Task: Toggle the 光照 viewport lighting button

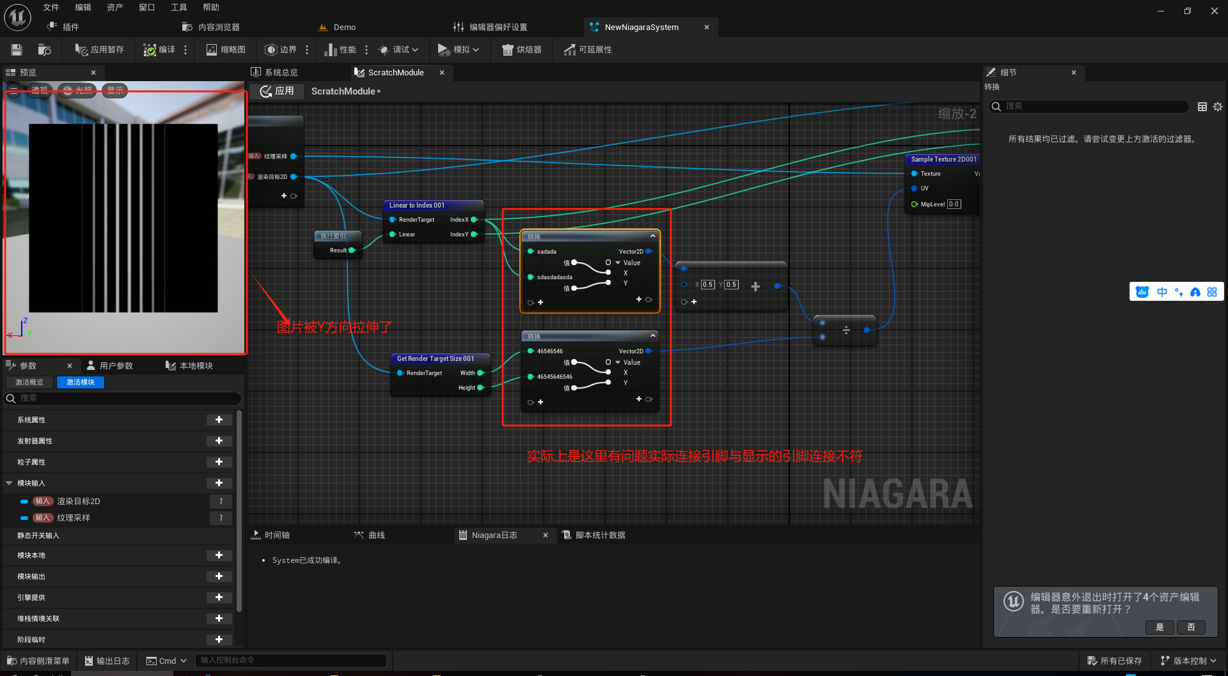Action: [76, 90]
